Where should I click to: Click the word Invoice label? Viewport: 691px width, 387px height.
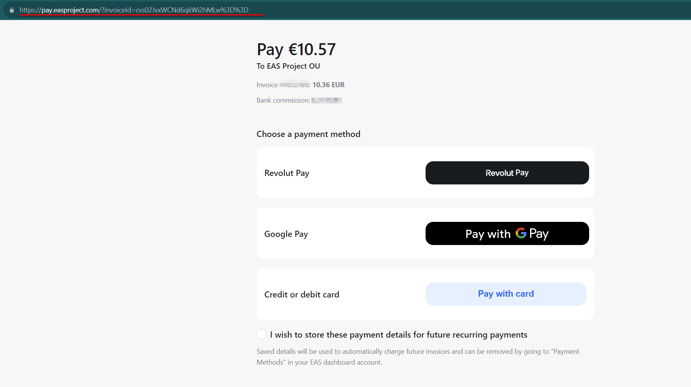click(x=267, y=85)
